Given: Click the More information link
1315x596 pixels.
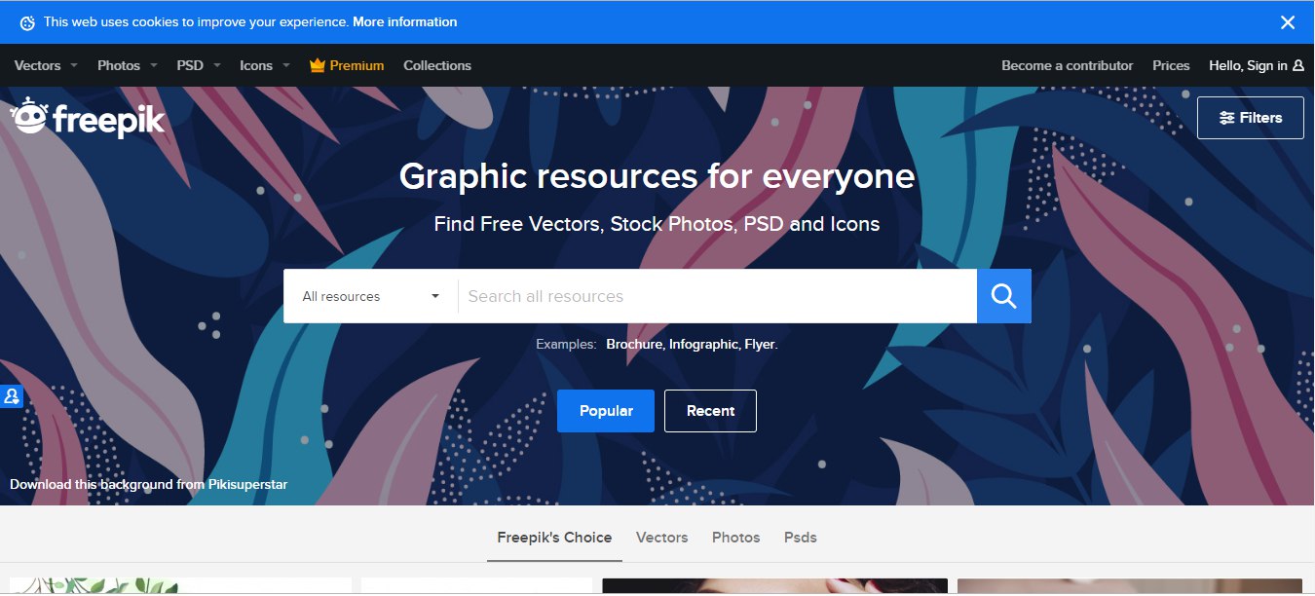Looking at the screenshot, I should tap(404, 21).
